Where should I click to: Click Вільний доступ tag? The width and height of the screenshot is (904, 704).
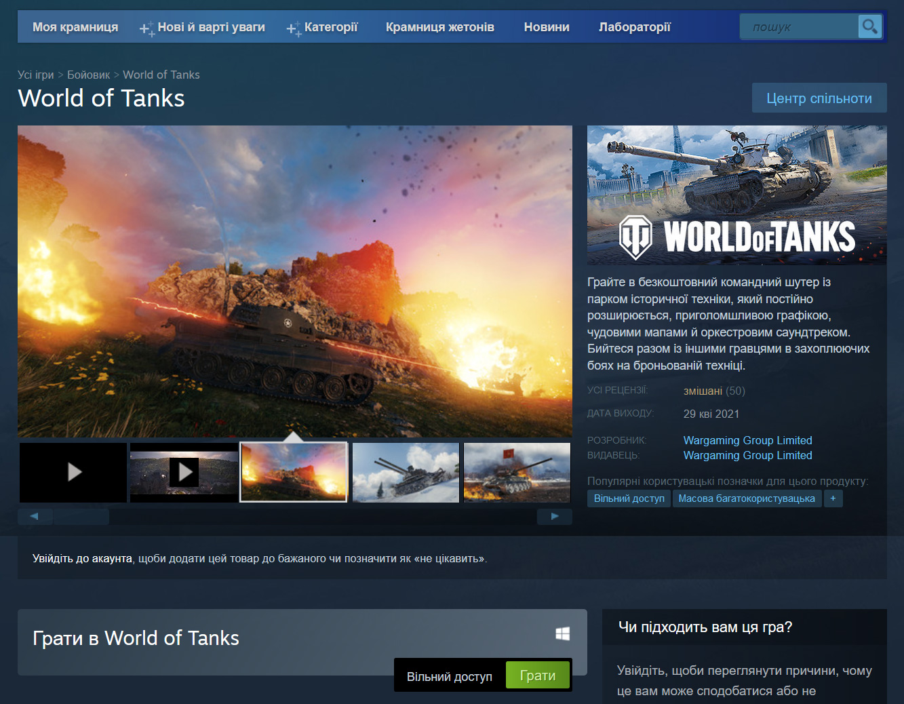click(x=629, y=498)
